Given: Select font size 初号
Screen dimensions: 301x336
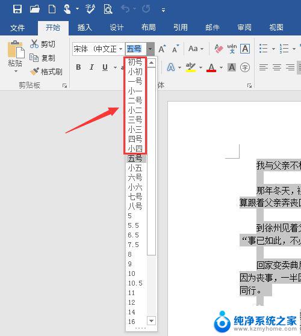Looking at the screenshot, I should [x=135, y=62].
